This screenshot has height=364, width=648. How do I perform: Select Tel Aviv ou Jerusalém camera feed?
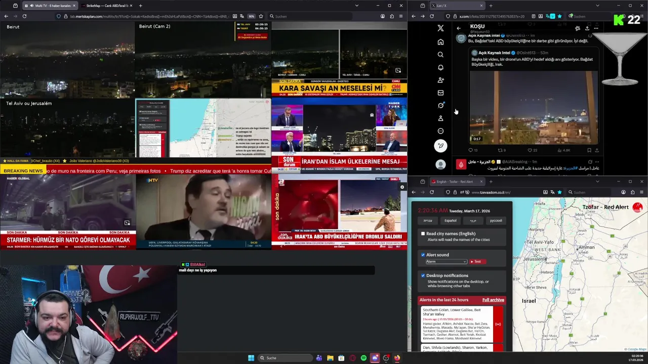(67, 128)
